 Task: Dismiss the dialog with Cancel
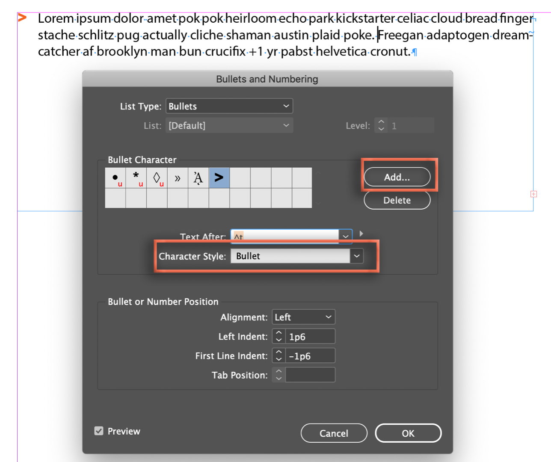334,433
